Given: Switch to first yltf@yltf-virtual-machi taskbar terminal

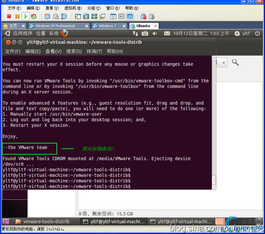Looking at the screenshot, I should tap(114, 221).
